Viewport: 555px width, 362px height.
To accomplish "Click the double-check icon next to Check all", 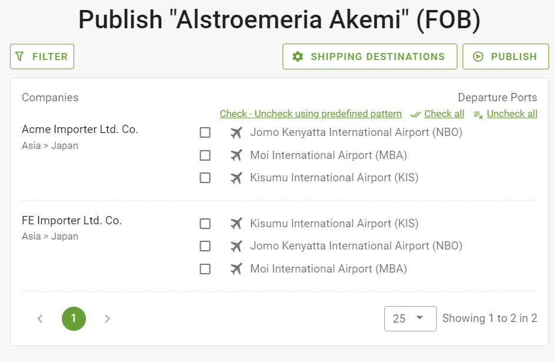I will [x=416, y=115].
